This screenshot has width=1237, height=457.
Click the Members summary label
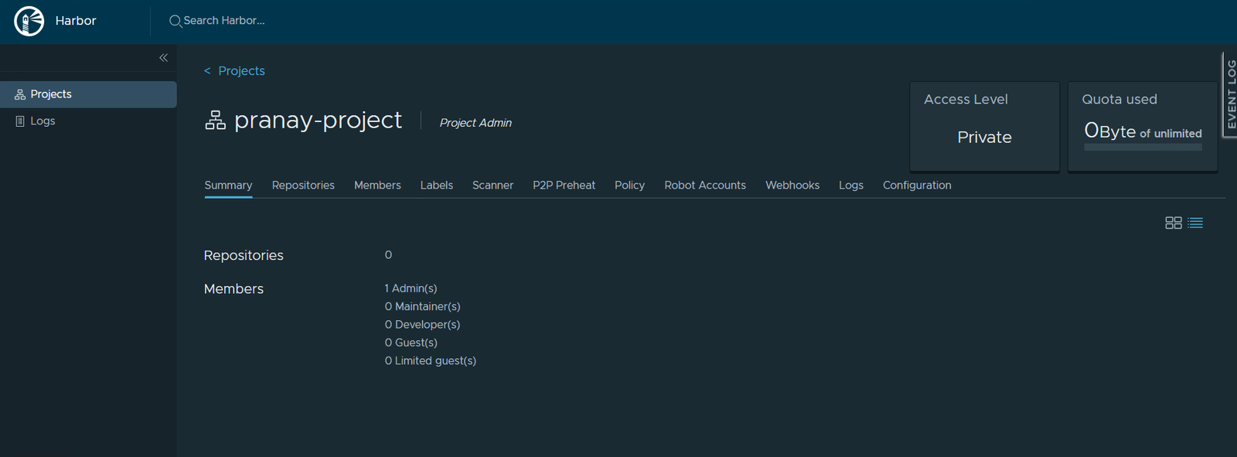click(233, 288)
